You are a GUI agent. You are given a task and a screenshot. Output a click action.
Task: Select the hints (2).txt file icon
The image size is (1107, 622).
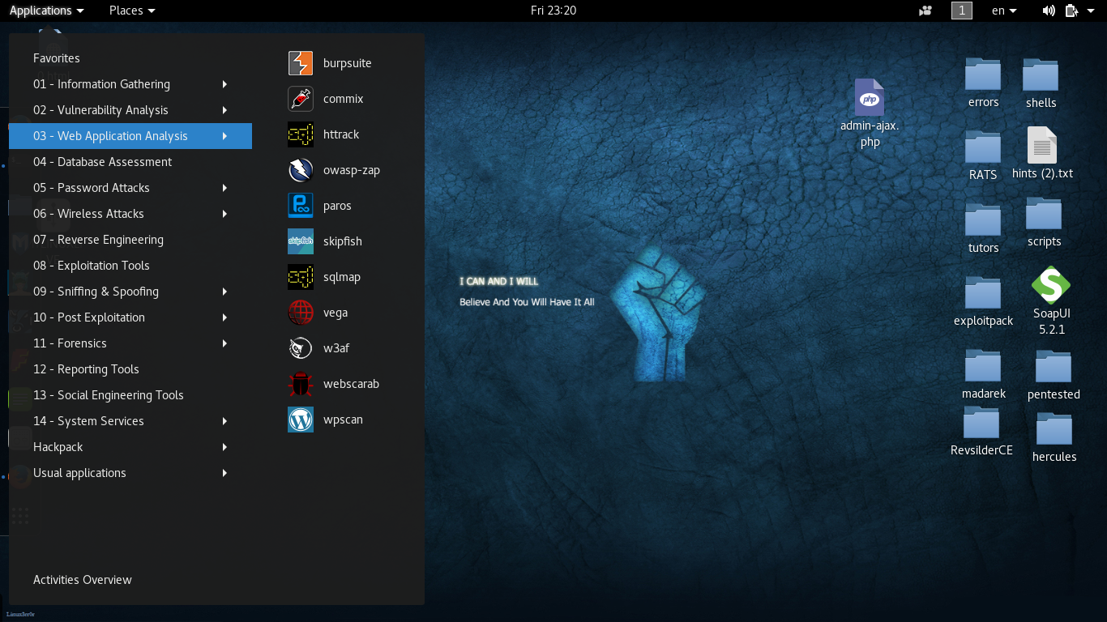1042,146
